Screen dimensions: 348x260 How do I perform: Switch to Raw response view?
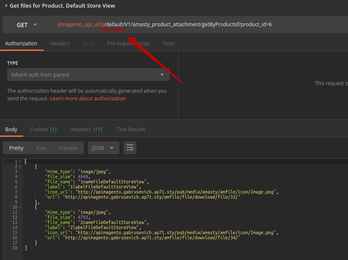41,148
